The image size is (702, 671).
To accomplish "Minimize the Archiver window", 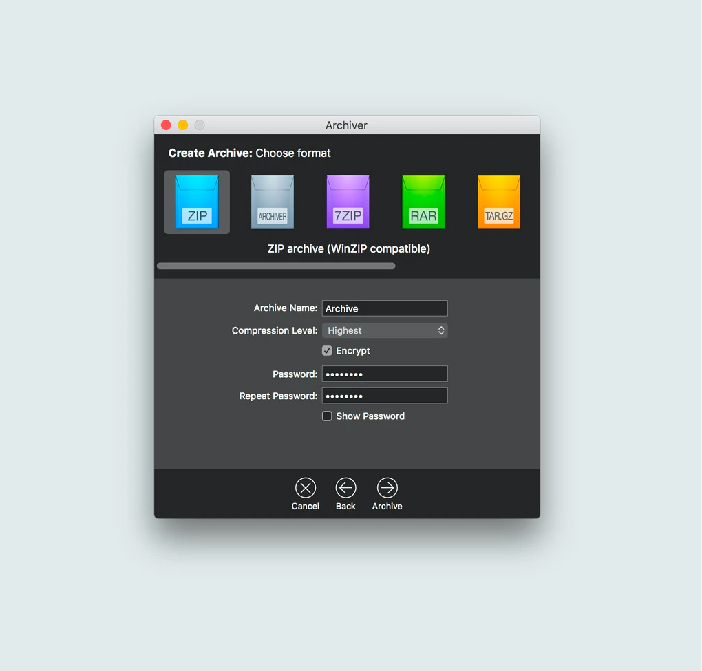I will 182,125.
